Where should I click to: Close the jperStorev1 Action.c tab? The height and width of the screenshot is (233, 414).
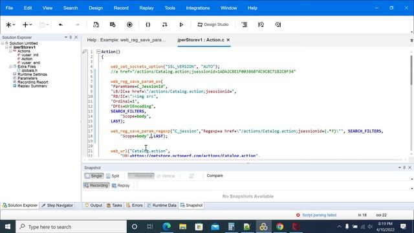click(228, 40)
